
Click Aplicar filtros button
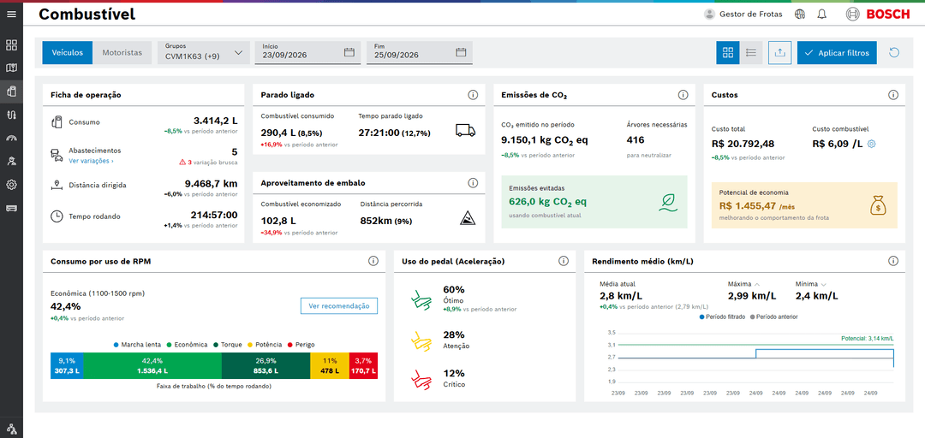click(x=837, y=52)
